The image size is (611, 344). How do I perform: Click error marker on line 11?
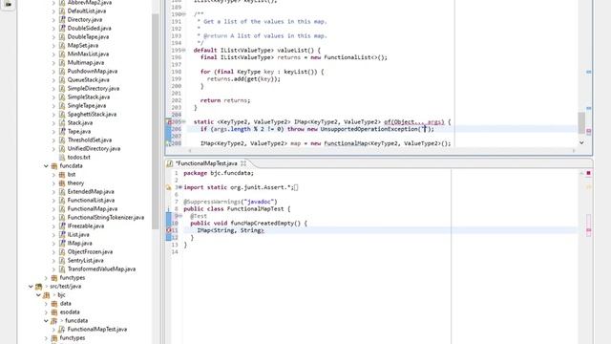coord(169,230)
